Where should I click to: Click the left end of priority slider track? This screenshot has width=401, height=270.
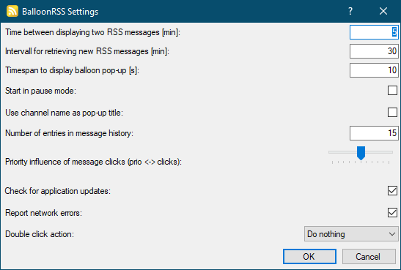[331, 152]
